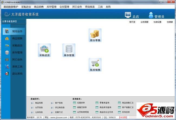
Task: Click the red 【未注册】 status label
Action: (x=123, y=117)
